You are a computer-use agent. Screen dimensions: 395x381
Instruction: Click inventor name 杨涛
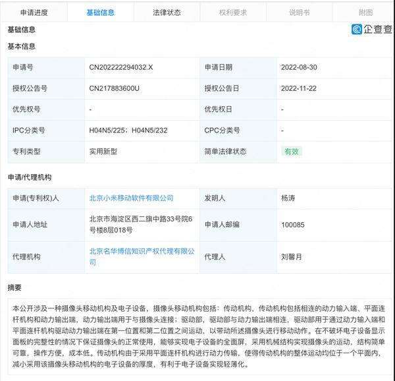pos(288,198)
